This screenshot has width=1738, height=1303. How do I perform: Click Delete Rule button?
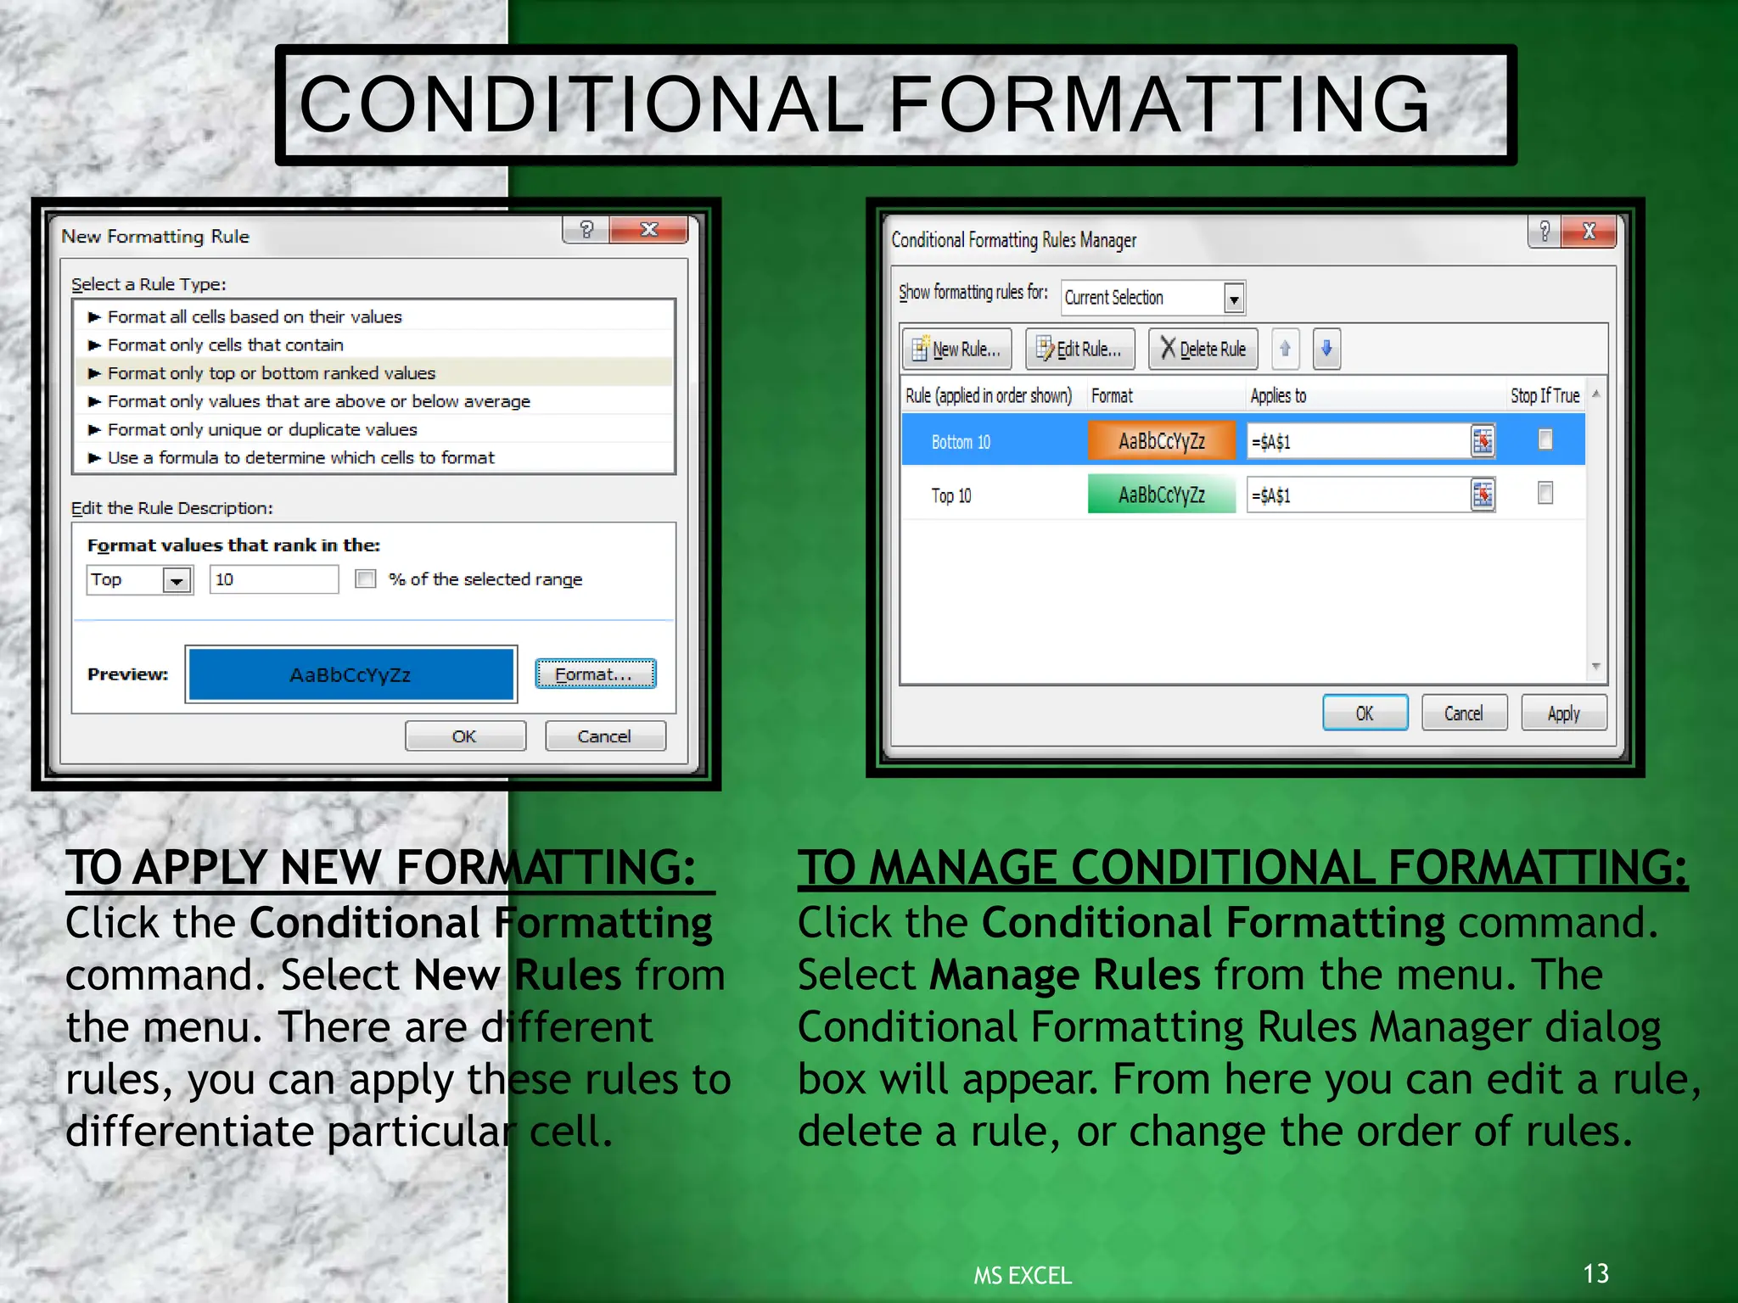coord(1203,349)
